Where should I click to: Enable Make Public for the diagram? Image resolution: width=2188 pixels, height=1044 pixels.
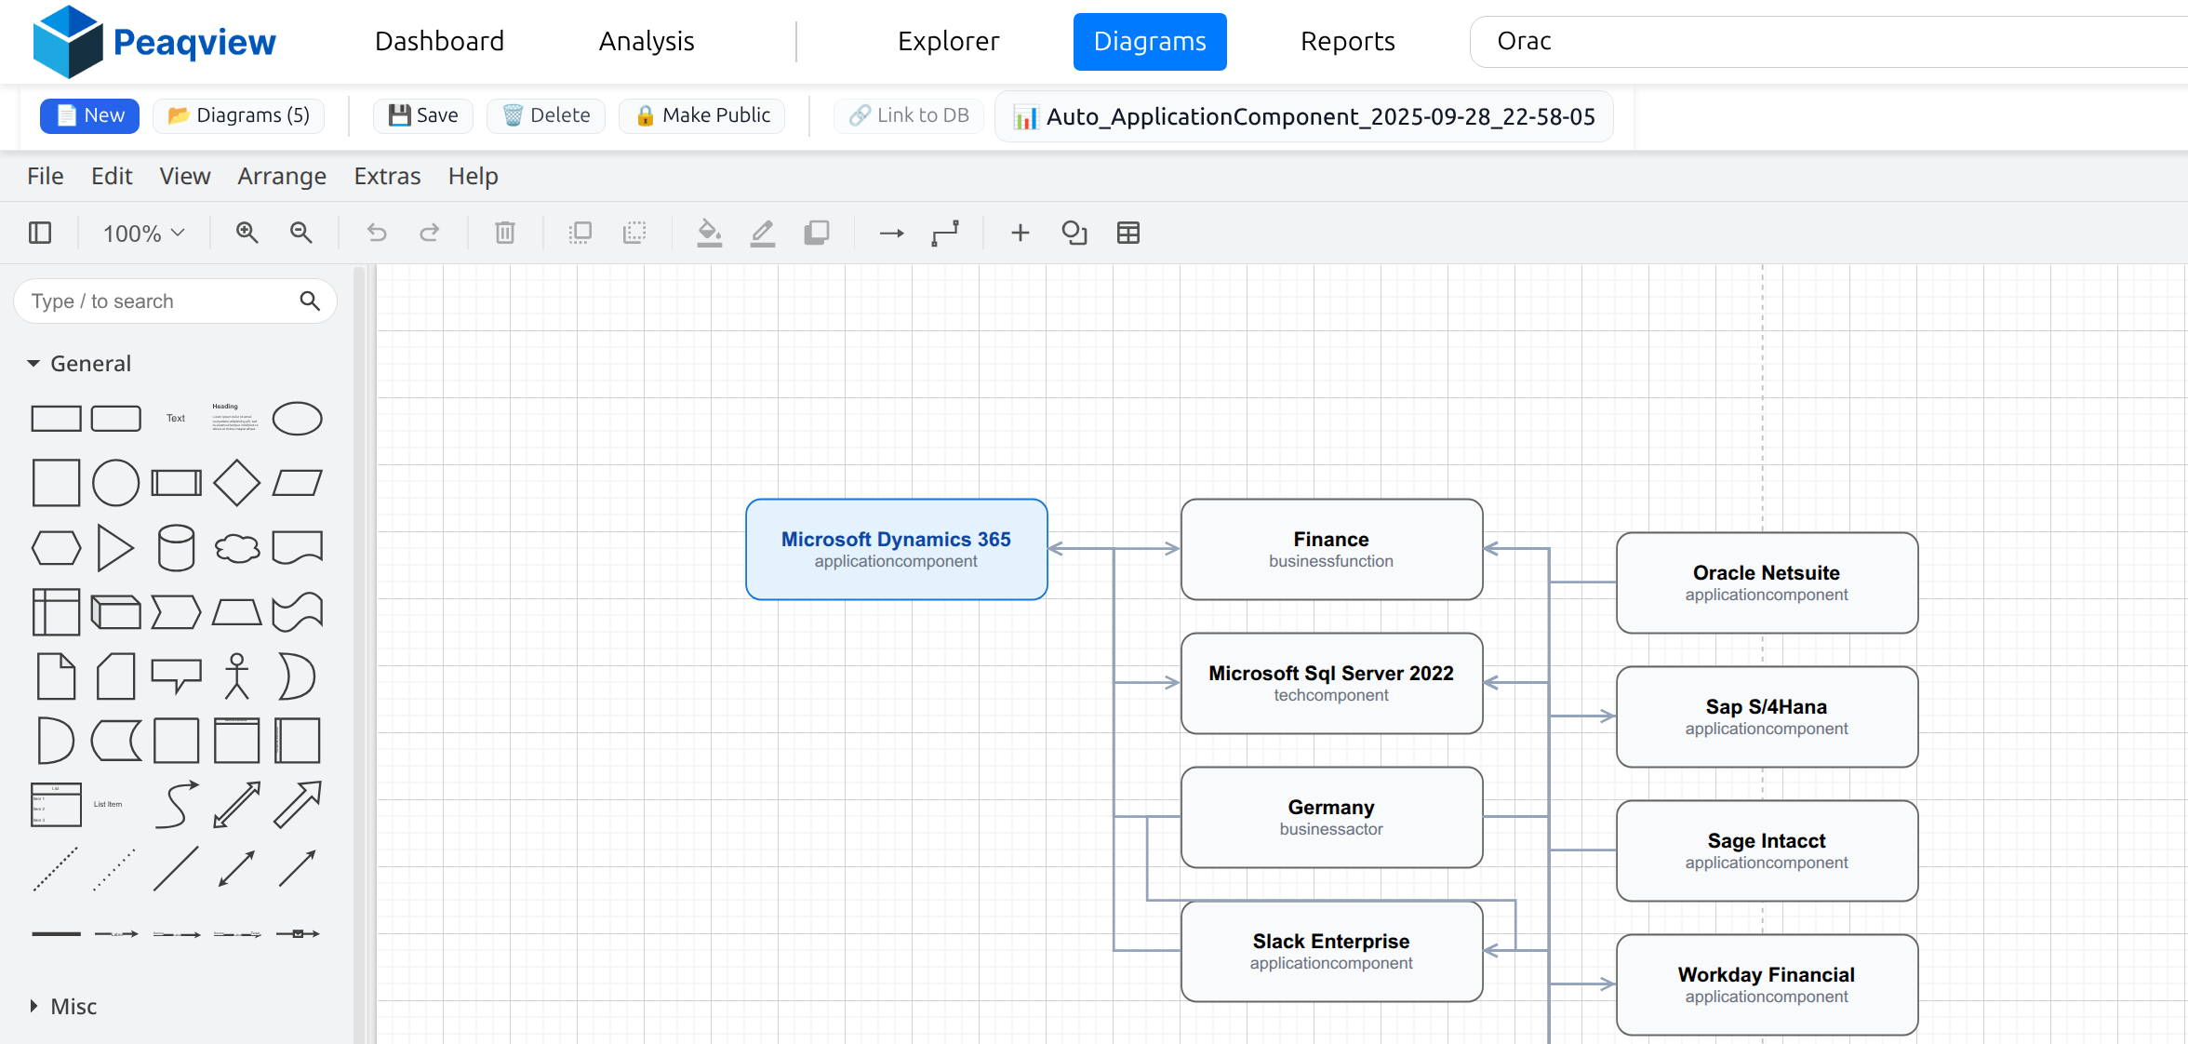coord(701,115)
